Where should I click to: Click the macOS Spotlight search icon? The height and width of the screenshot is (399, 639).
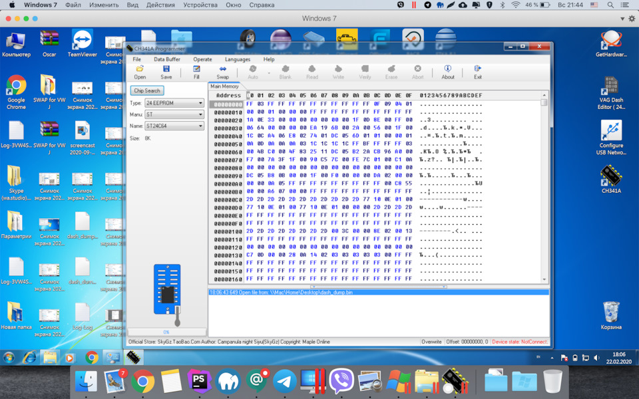click(610, 5)
